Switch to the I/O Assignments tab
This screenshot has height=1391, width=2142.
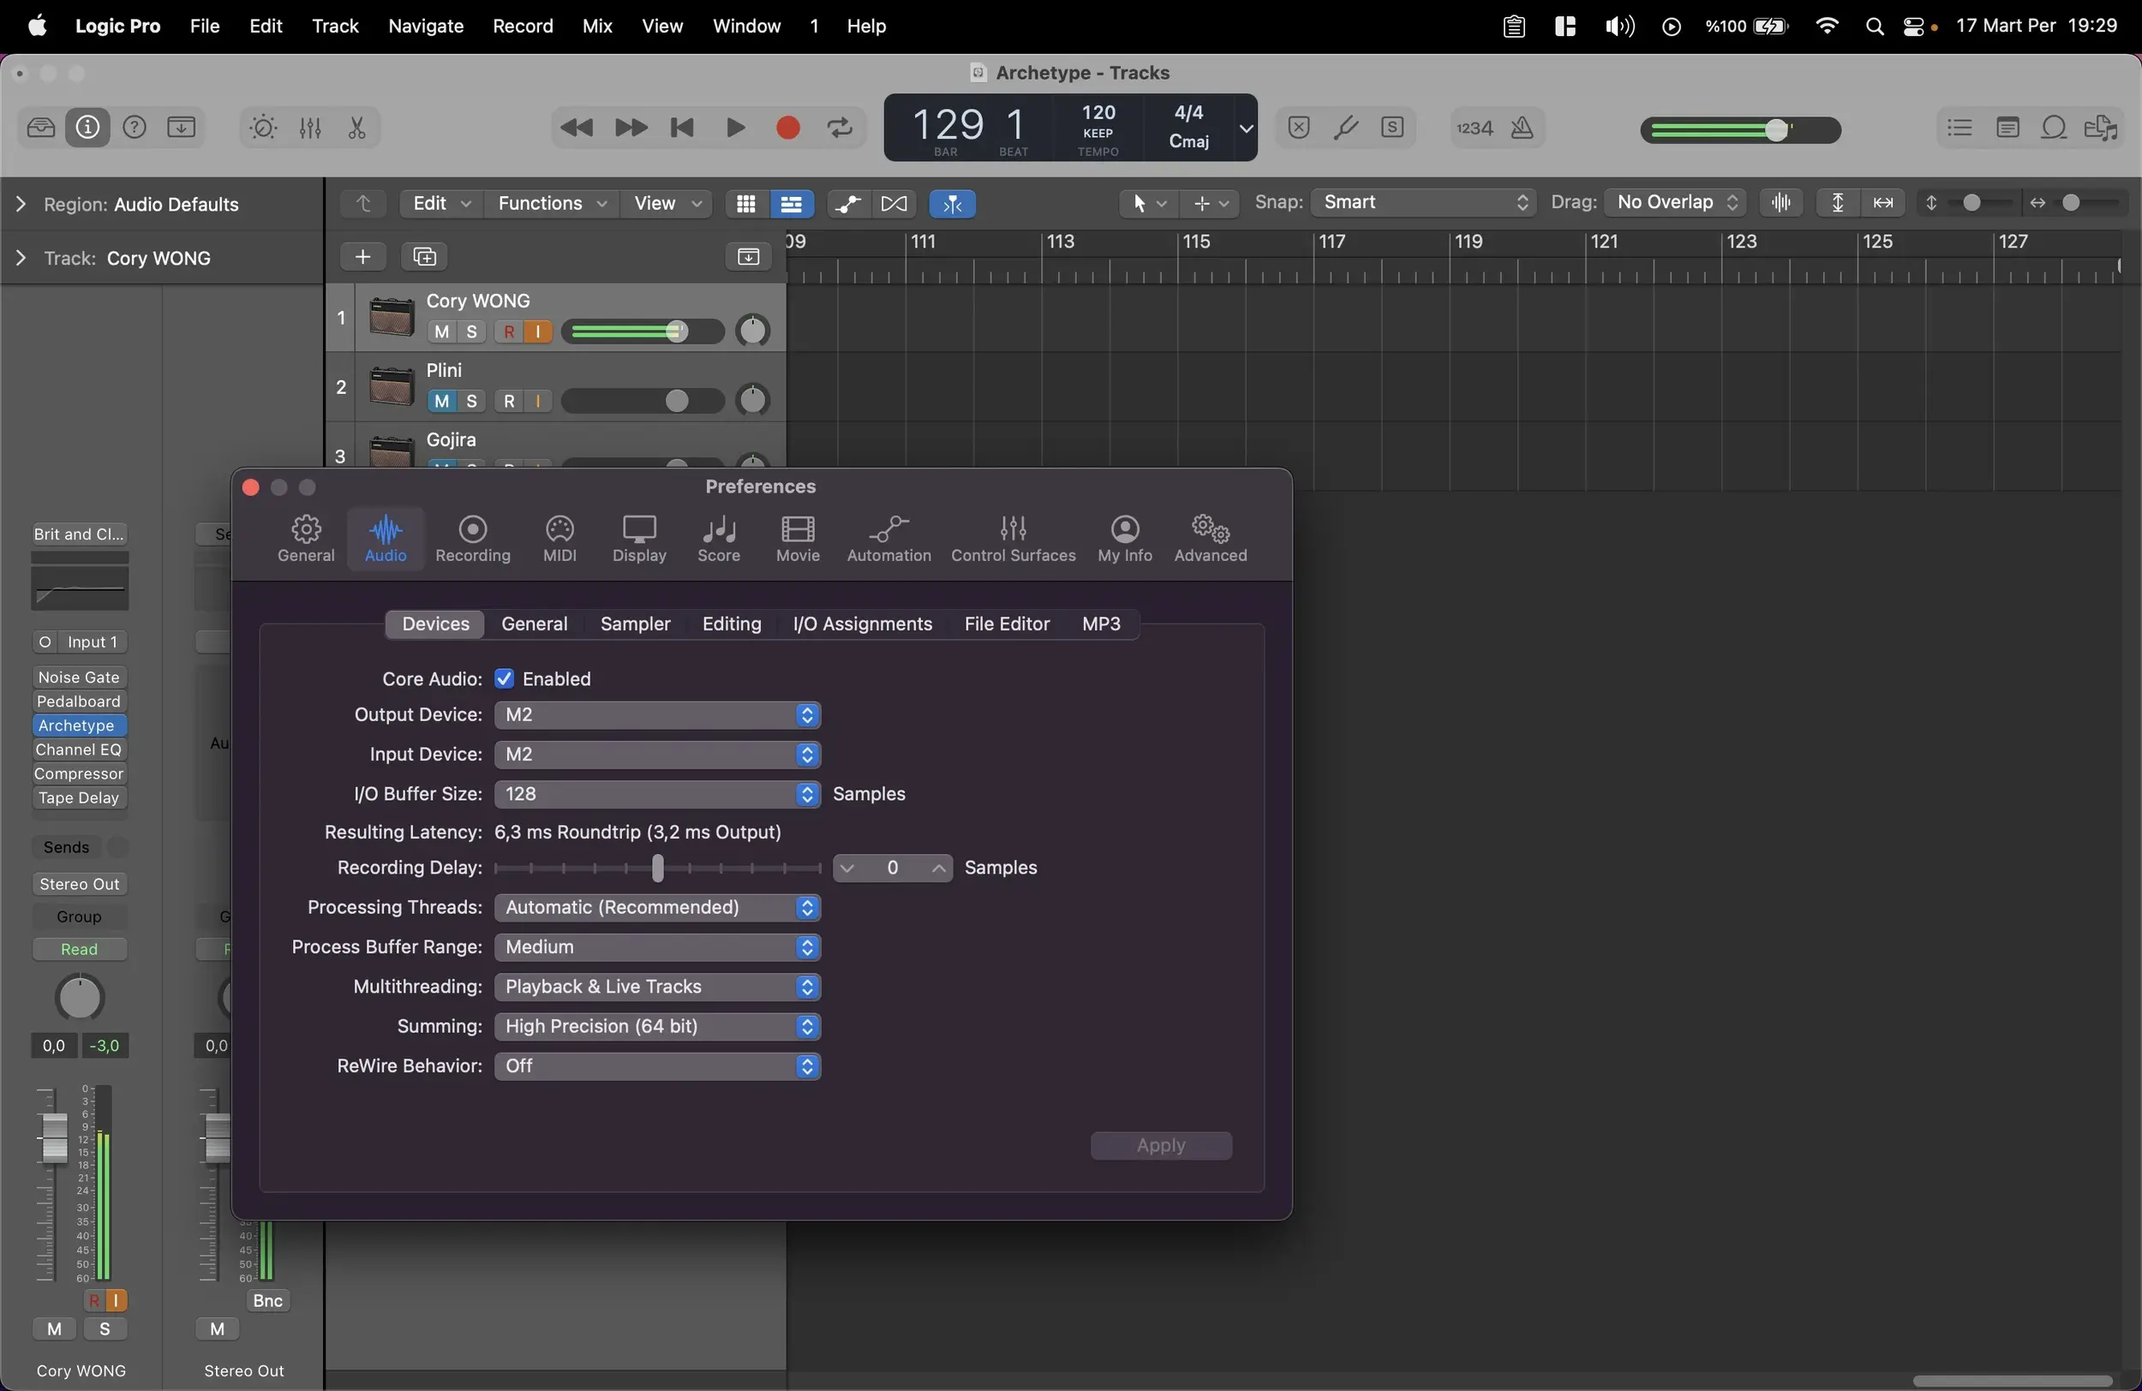click(861, 624)
